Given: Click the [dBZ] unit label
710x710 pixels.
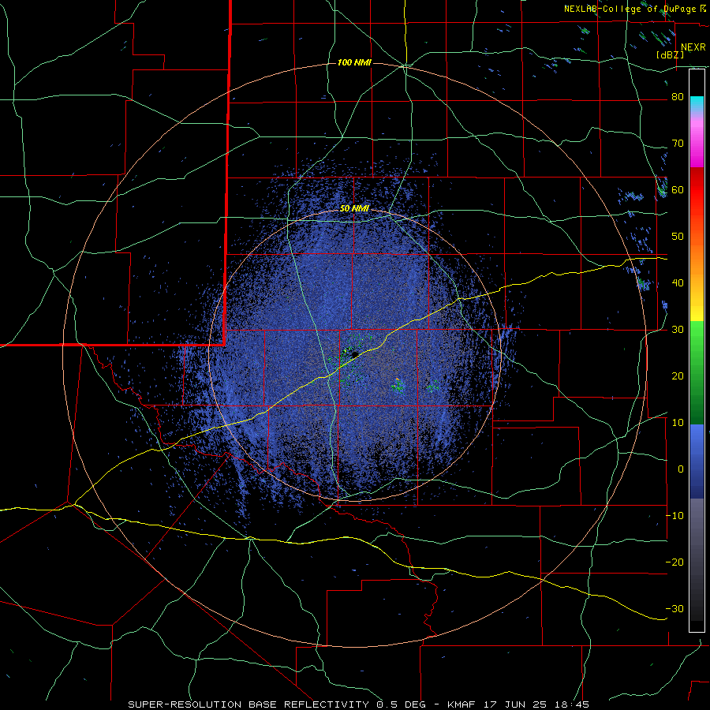Looking at the screenshot, I should tap(670, 54).
